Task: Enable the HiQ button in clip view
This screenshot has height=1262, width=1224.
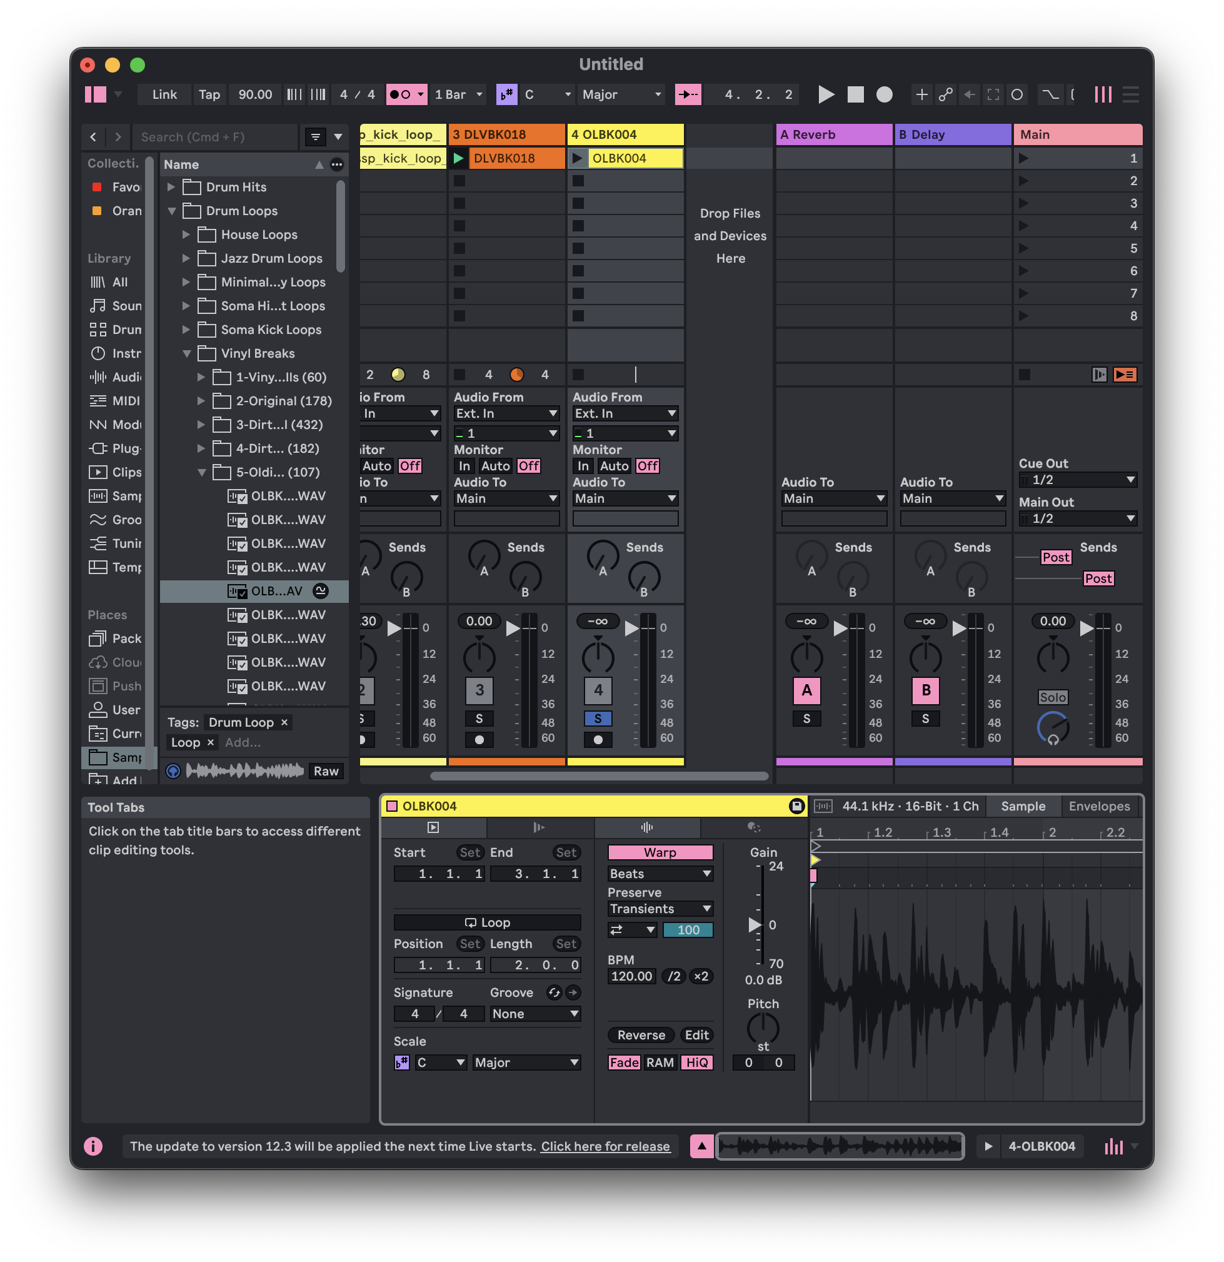Action: point(696,1063)
